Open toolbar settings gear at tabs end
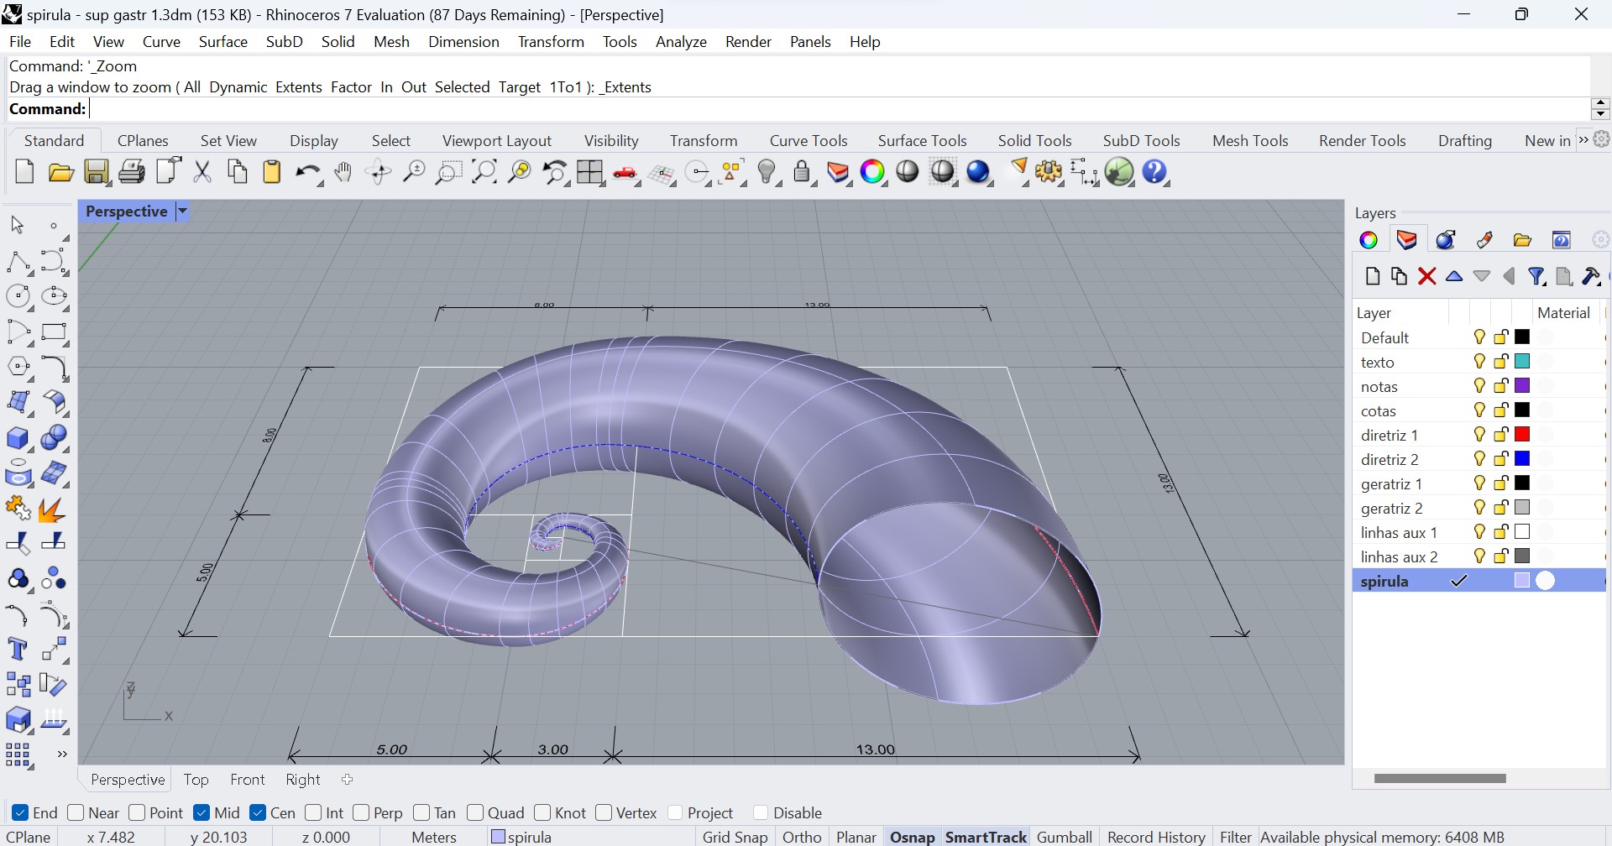The width and height of the screenshot is (1612, 846). coord(1602,140)
